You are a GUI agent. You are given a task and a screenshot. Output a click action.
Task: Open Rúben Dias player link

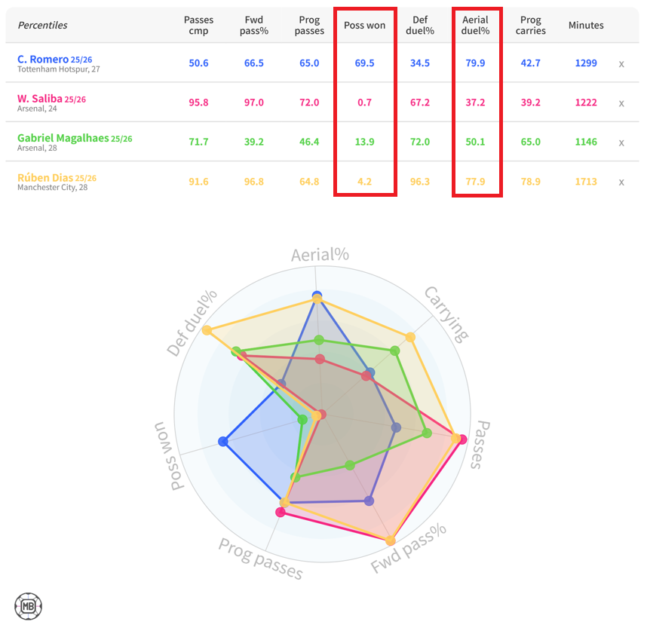44,177
